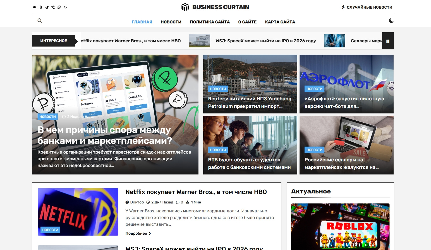Image resolution: width=431 pixels, height=250 pixels.
Task: Open the Telegram social link
Action: pyautogui.click(x=47, y=7)
